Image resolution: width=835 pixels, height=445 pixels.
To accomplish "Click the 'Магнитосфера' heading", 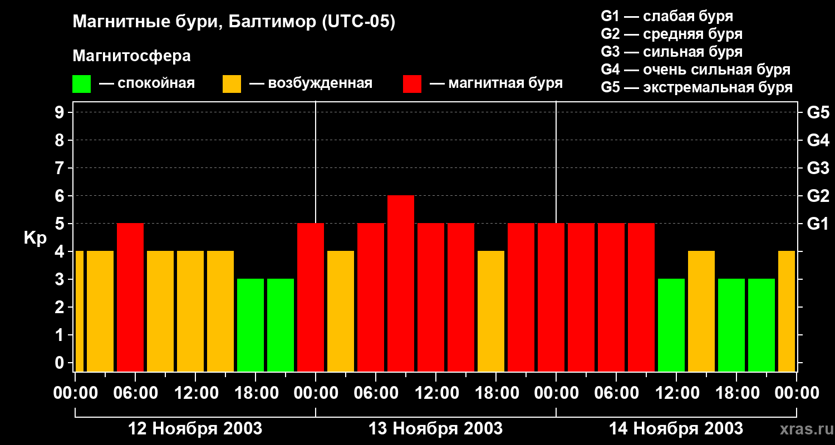I will click(x=131, y=56).
